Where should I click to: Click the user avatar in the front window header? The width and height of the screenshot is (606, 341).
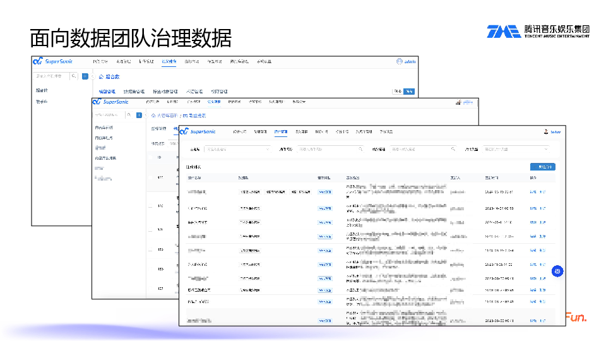pyautogui.click(x=546, y=132)
